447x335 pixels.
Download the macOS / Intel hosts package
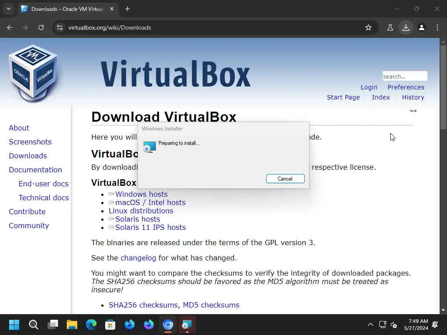(x=150, y=202)
